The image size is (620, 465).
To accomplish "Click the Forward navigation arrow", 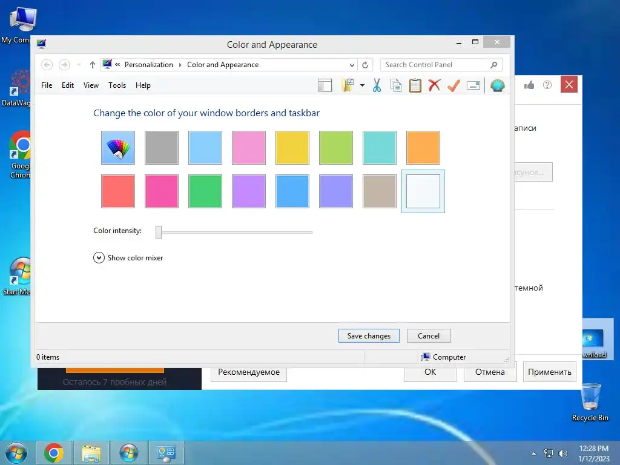I will coord(64,64).
